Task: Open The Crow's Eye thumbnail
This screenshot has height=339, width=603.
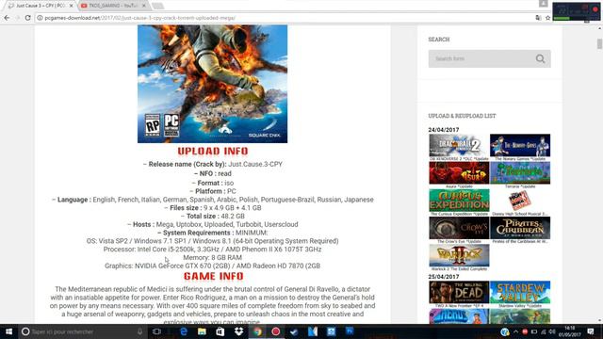Action: (x=459, y=228)
